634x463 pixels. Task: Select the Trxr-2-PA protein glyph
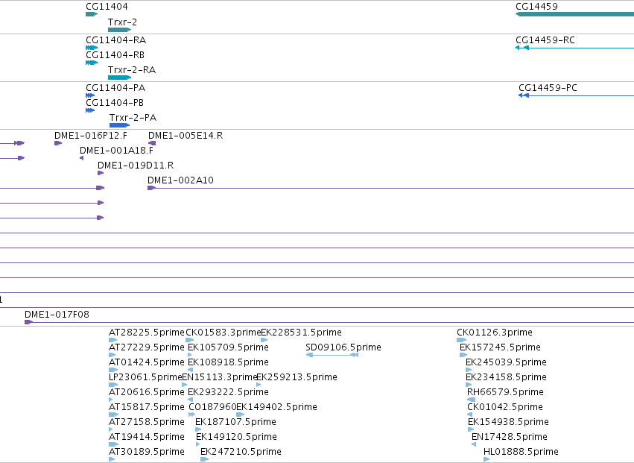[119, 125]
